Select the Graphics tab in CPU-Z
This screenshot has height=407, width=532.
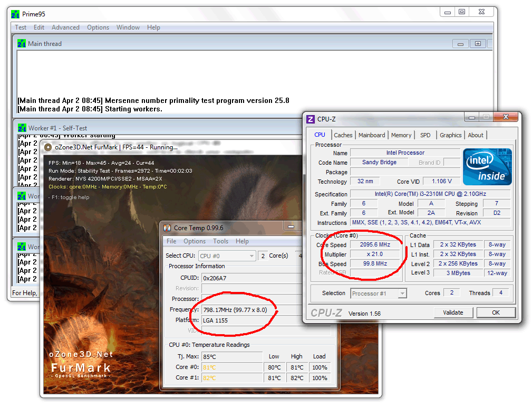tap(450, 135)
